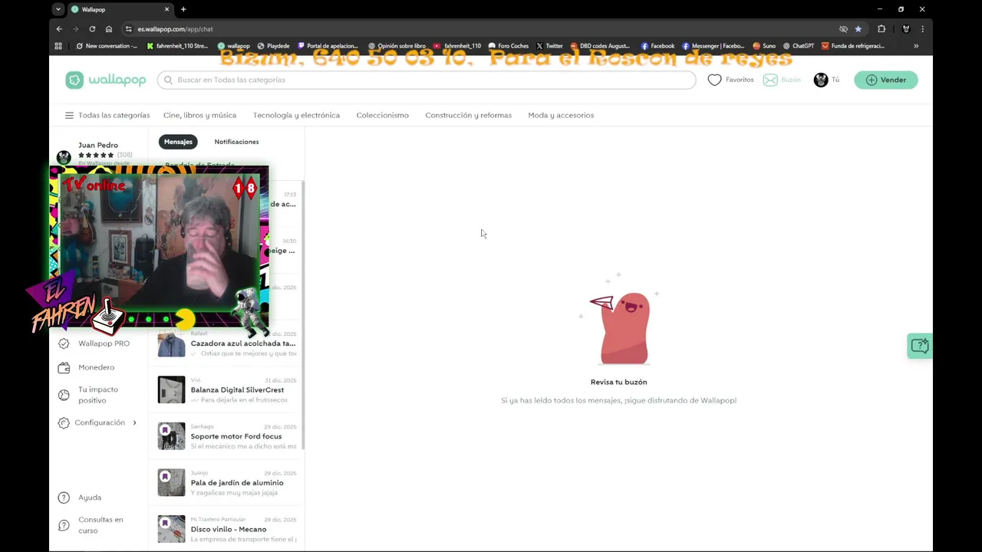
Task: Open Todas las categorías menu
Action: [x=107, y=115]
